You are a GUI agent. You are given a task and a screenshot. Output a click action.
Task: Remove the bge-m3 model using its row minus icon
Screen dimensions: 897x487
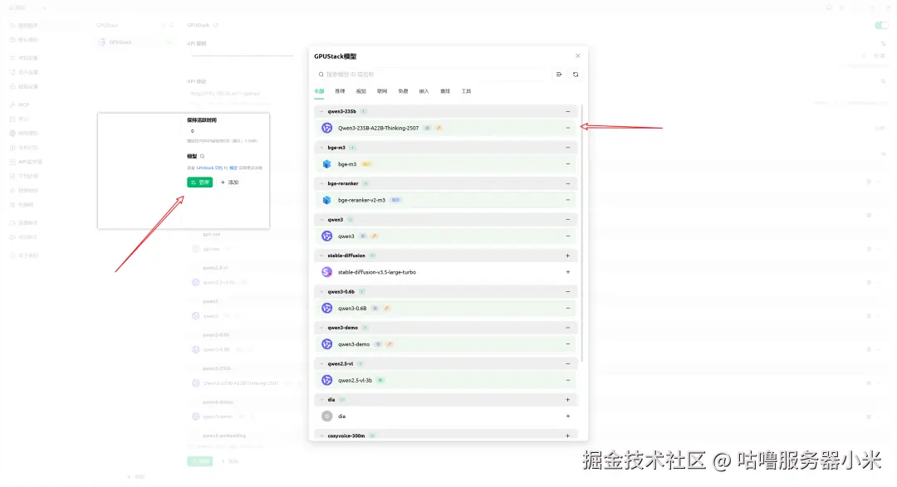pyautogui.click(x=568, y=164)
